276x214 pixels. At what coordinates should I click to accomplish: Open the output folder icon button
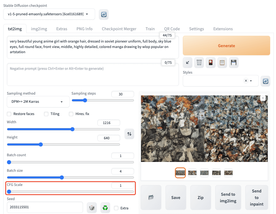tap(151, 197)
